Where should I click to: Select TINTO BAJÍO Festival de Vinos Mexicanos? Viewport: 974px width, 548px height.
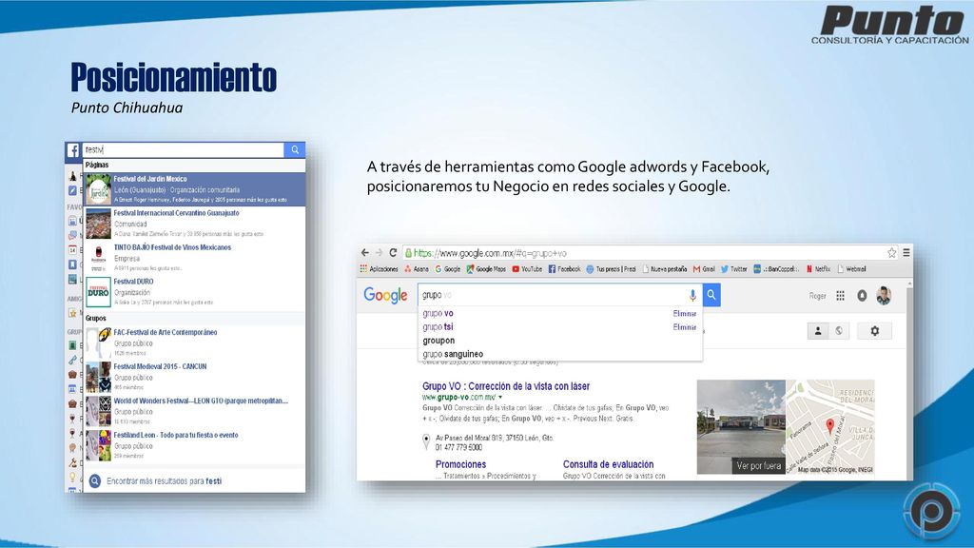coord(194,258)
